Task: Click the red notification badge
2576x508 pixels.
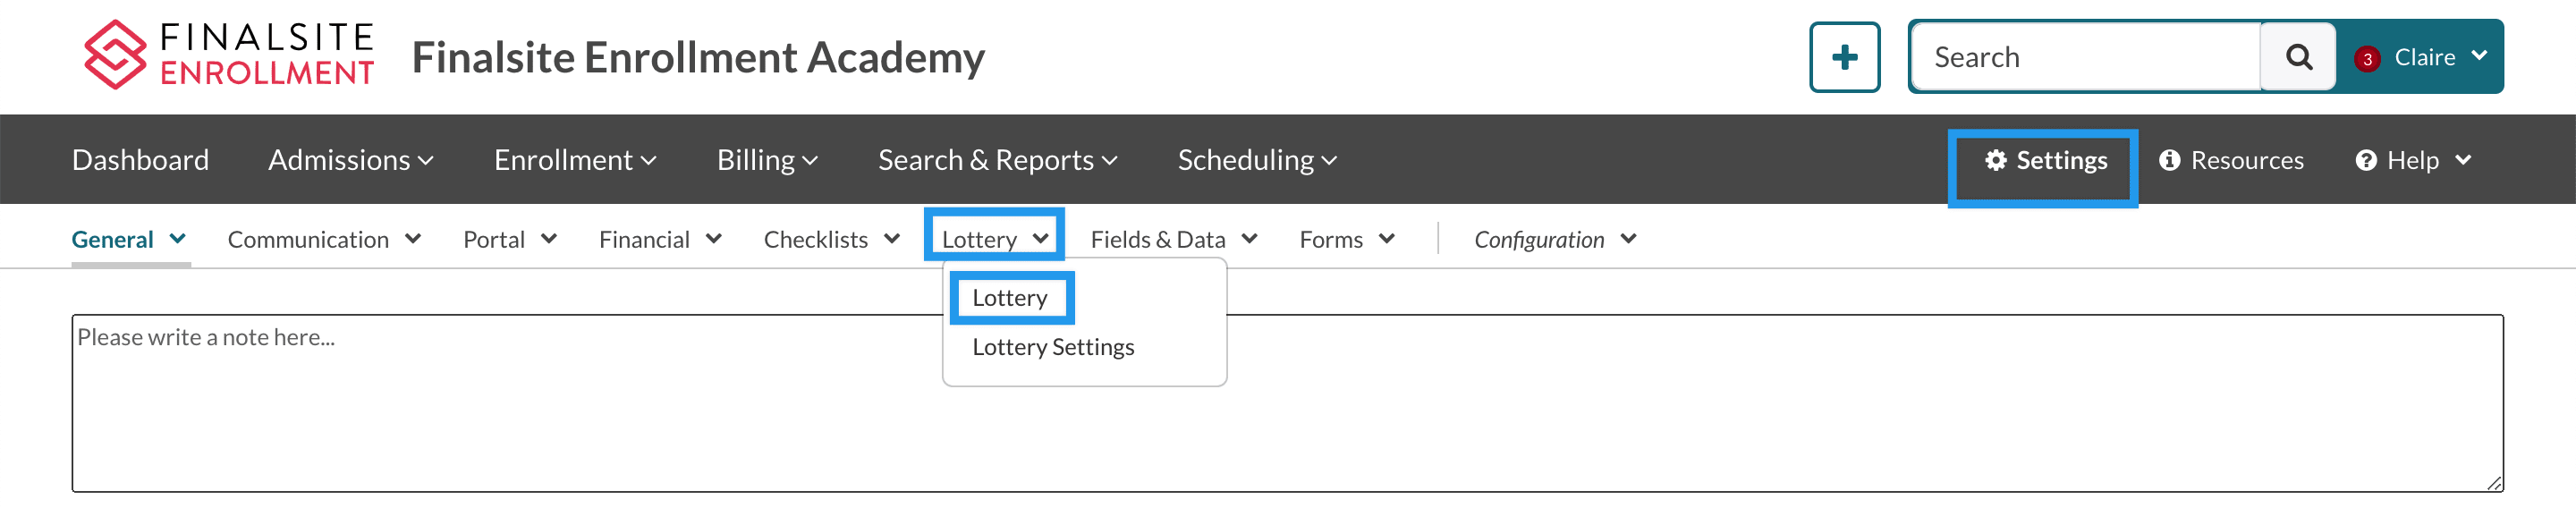Action: tap(2366, 58)
